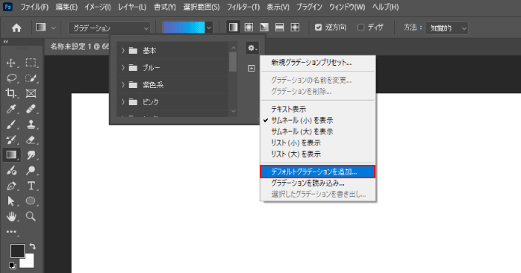Viewport: 521px width, 273px height.
Task: Select the Hand tool
Action: [11, 216]
